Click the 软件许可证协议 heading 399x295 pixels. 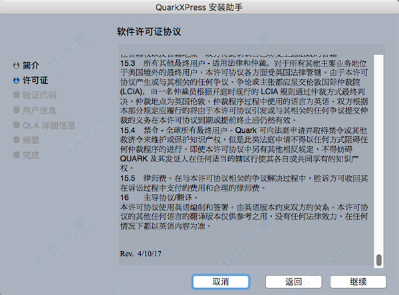click(x=149, y=32)
